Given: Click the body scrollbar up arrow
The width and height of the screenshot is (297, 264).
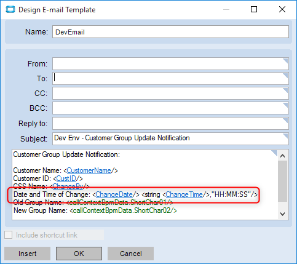Looking at the screenshot, I should (283, 156).
